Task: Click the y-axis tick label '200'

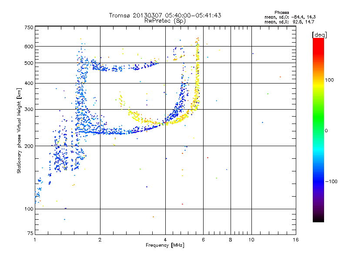Action: (x=29, y=146)
